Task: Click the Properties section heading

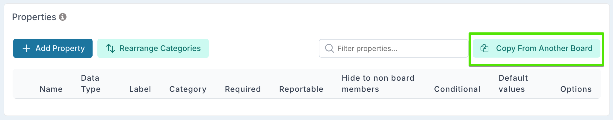Action: 34,17
